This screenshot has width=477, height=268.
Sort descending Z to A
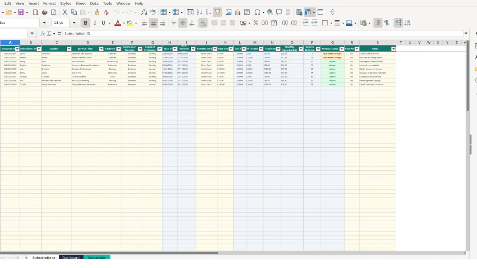tap(208, 12)
